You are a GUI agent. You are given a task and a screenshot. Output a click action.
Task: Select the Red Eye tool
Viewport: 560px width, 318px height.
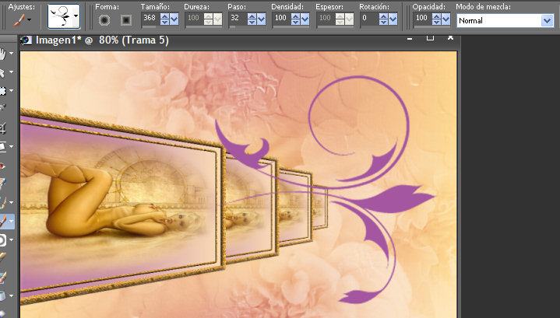4,164
